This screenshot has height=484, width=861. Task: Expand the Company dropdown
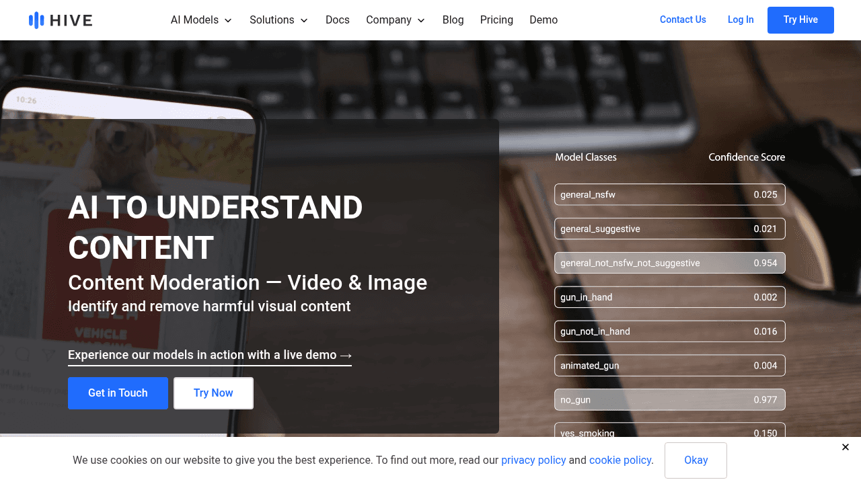396,20
